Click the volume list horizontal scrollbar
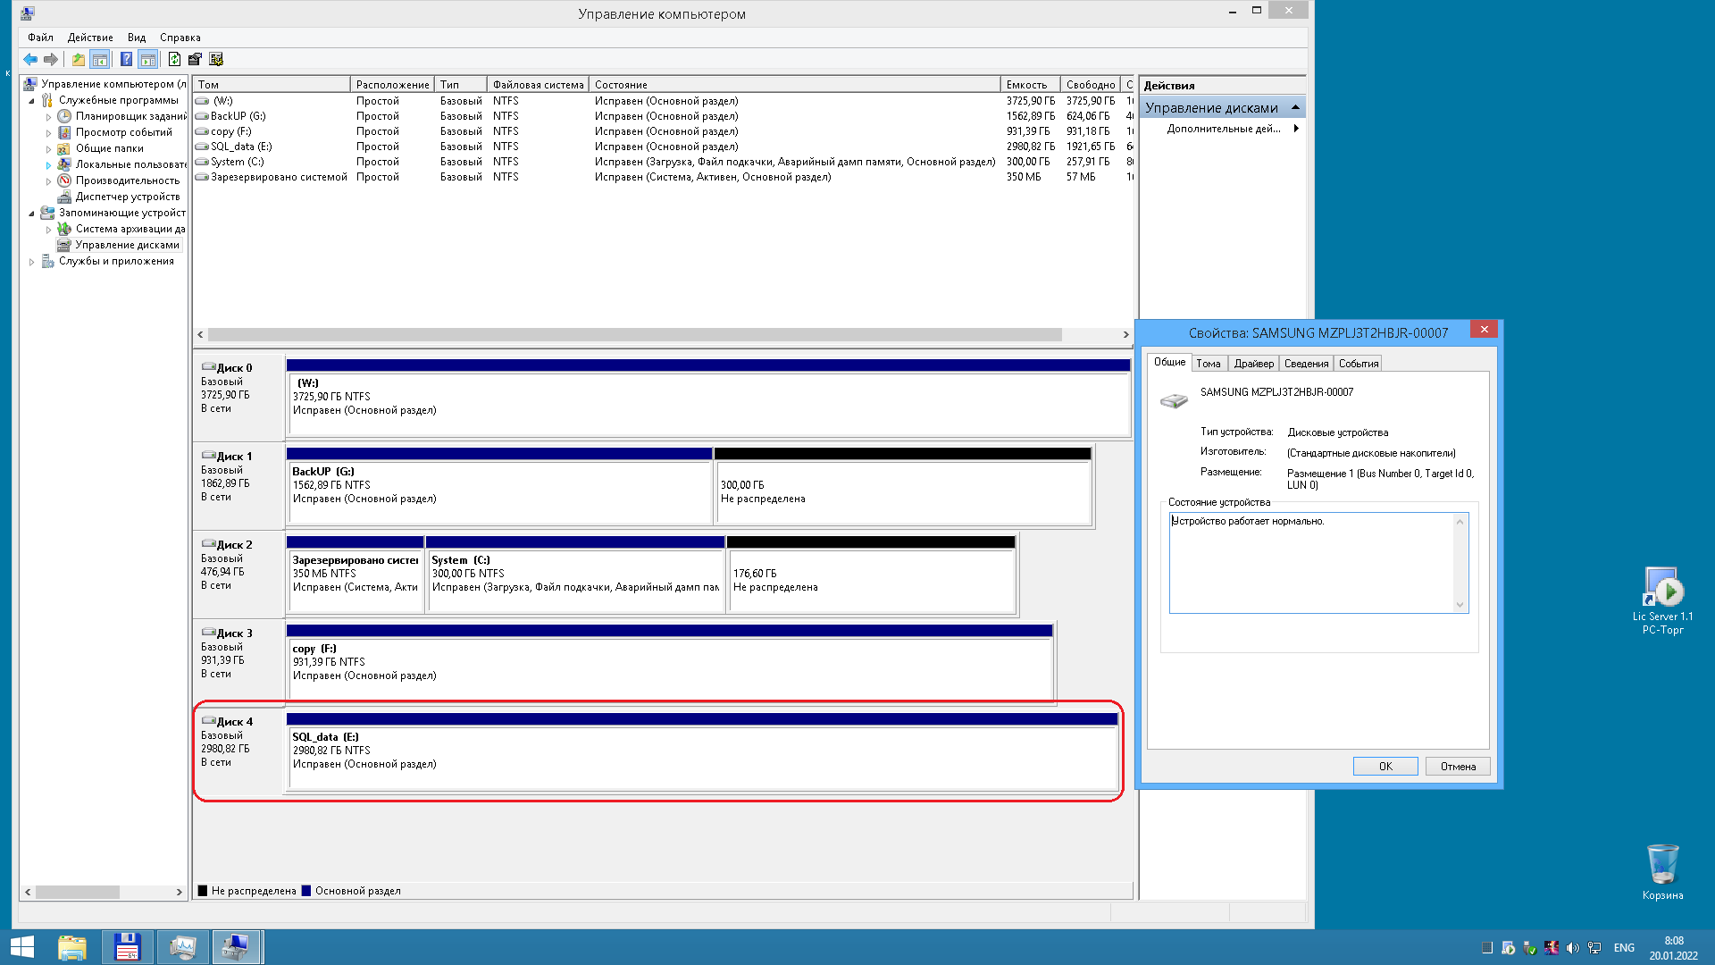Screen dimensions: 1715x965 pyautogui.click(x=635, y=334)
